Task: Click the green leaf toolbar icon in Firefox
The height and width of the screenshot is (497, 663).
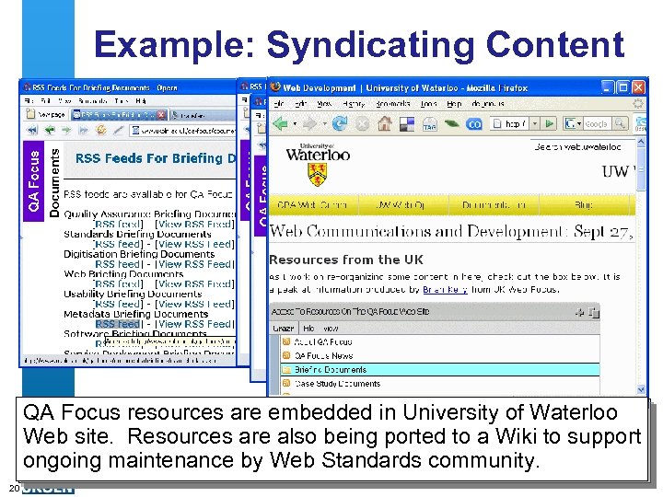Action: pos(451,124)
